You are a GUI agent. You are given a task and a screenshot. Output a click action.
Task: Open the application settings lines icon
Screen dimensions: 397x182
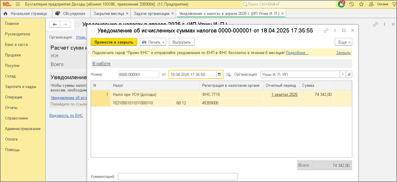tap(393, 4)
